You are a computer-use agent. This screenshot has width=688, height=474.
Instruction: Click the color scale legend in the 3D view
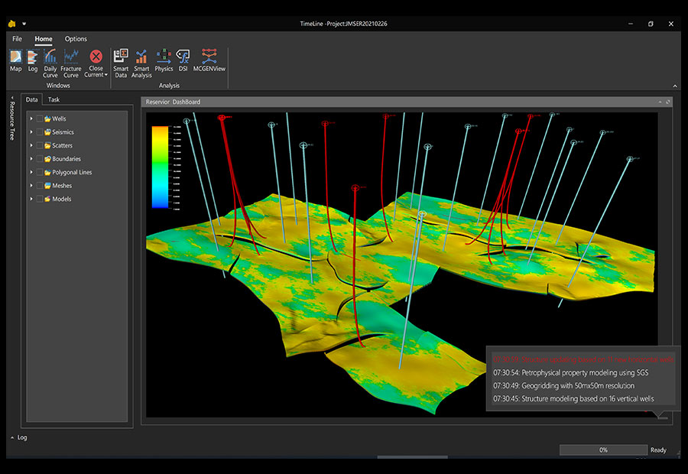click(161, 167)
